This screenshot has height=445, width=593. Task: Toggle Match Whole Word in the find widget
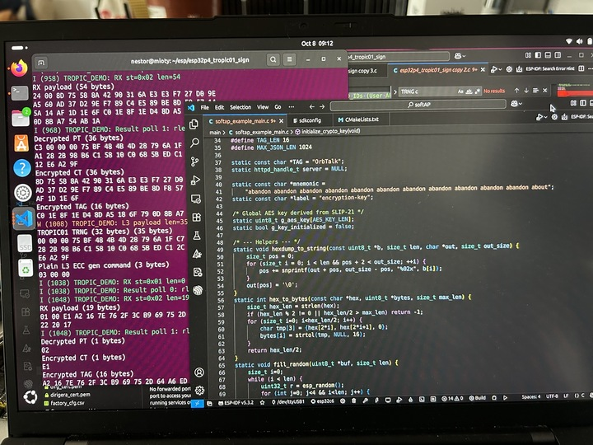click(x=469, y=91)
